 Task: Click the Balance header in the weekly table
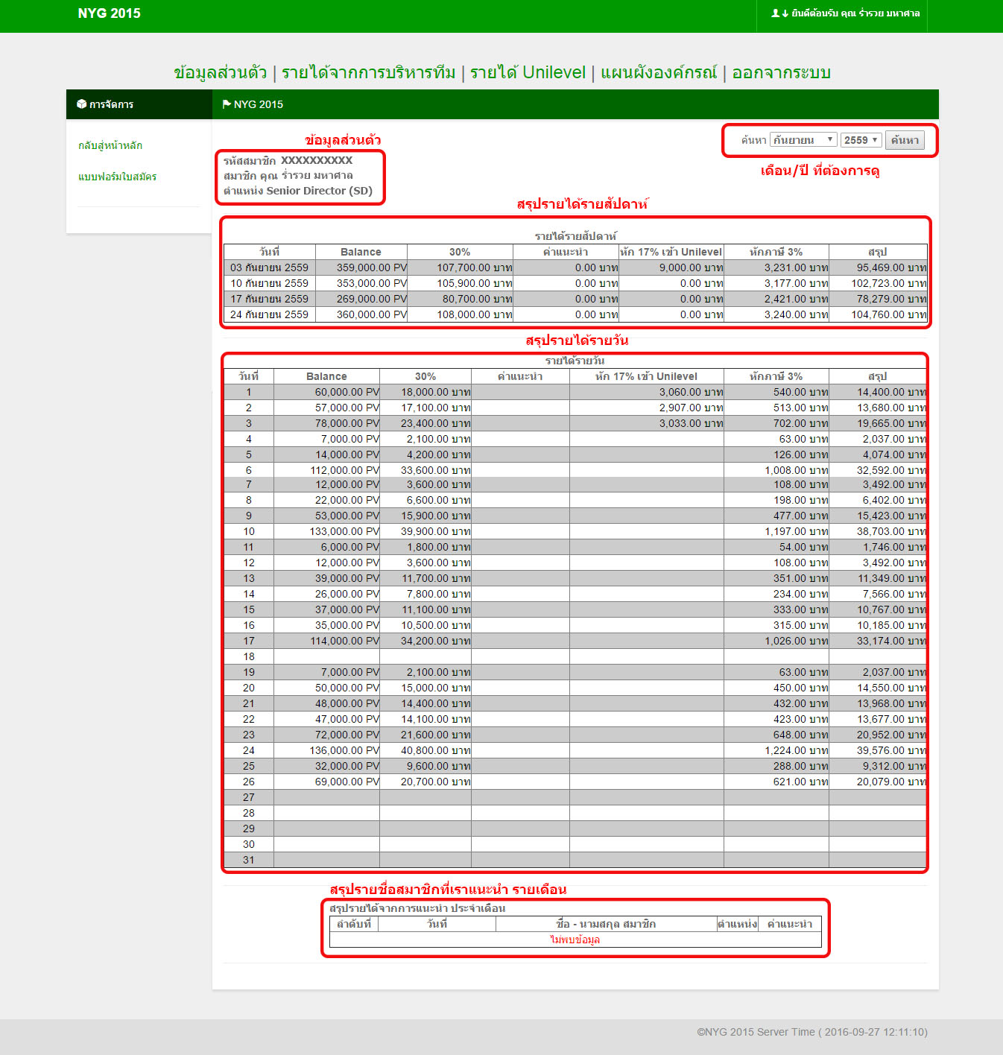click(361, 252)
